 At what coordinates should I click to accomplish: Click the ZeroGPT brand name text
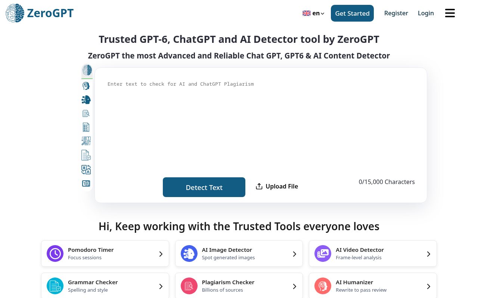(50, 13)
